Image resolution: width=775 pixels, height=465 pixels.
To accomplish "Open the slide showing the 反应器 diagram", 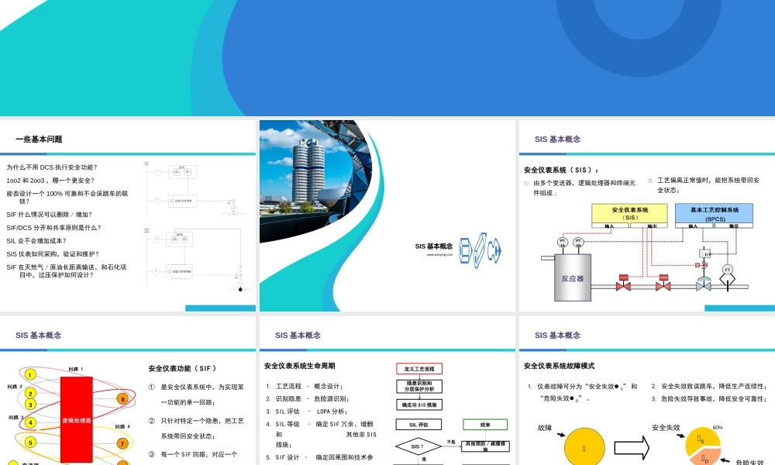I will pyautogui.click(x=647, y=215).
